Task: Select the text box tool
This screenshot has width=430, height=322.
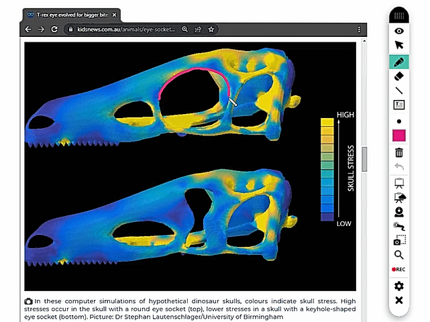Action: tap(399, 105)
